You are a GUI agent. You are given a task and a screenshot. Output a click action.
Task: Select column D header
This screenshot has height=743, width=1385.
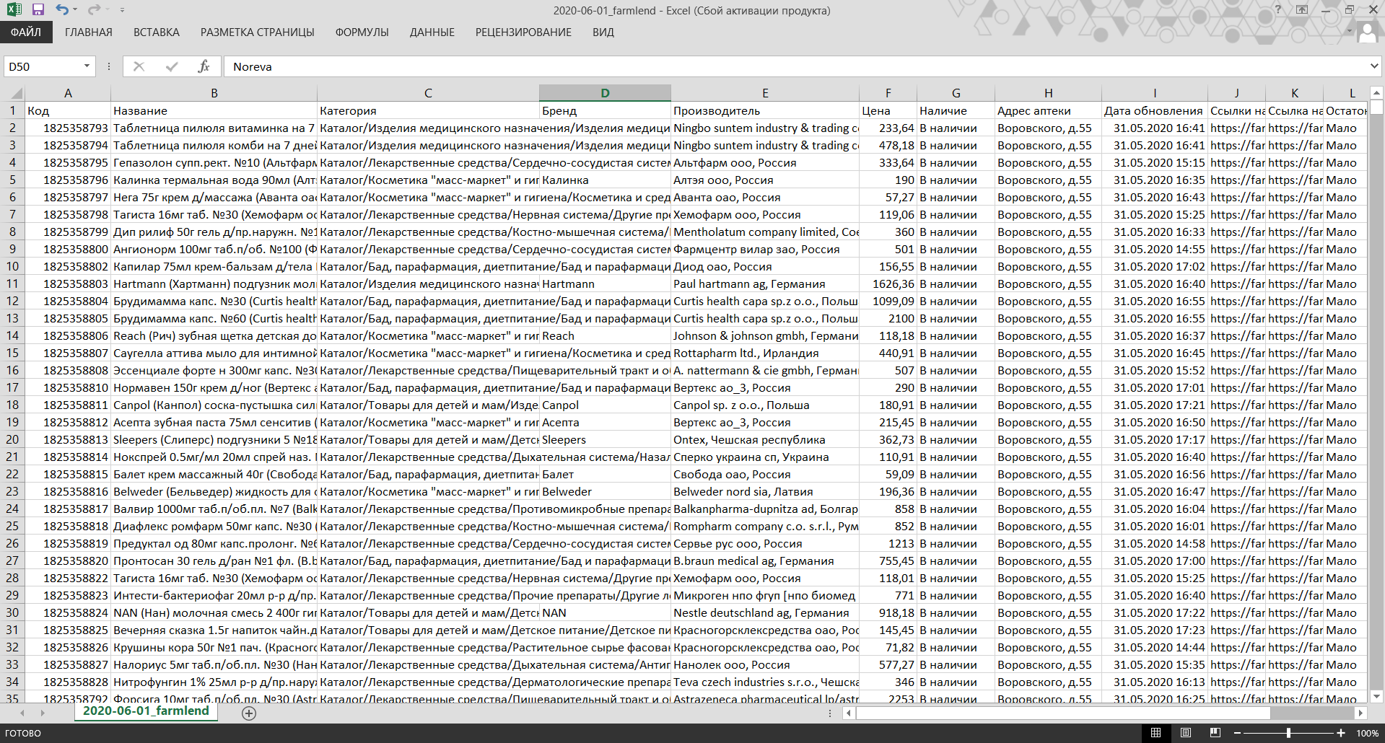[x=605, y=93]
